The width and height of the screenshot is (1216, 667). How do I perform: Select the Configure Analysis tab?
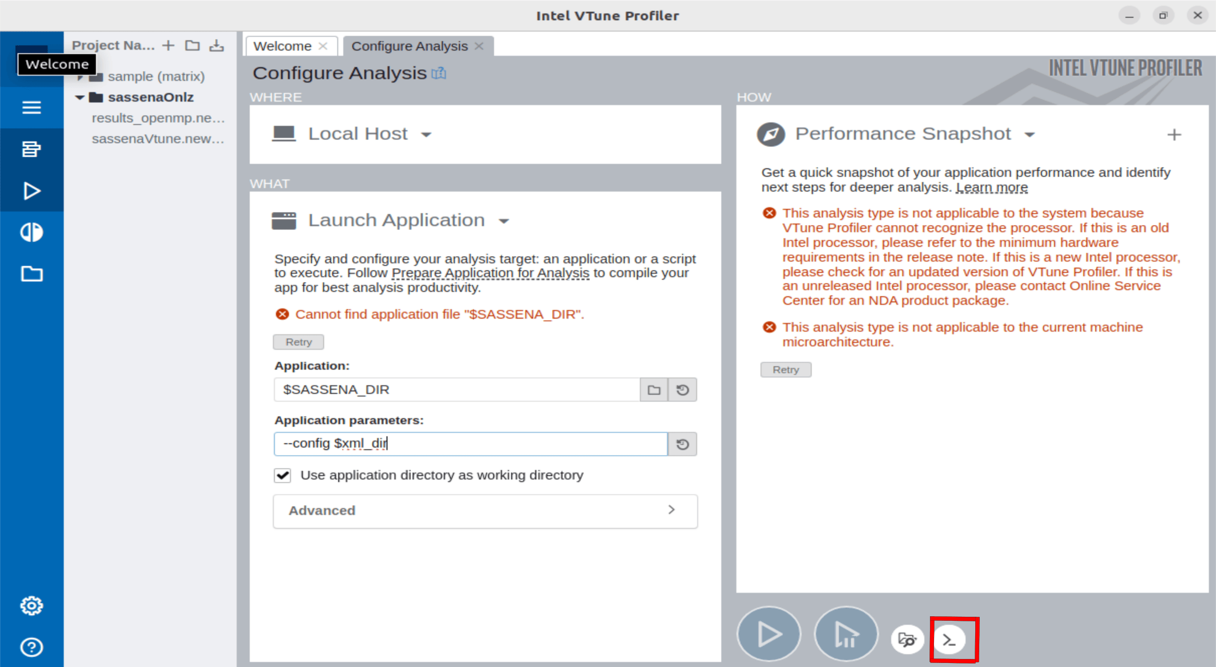[409, 46]
